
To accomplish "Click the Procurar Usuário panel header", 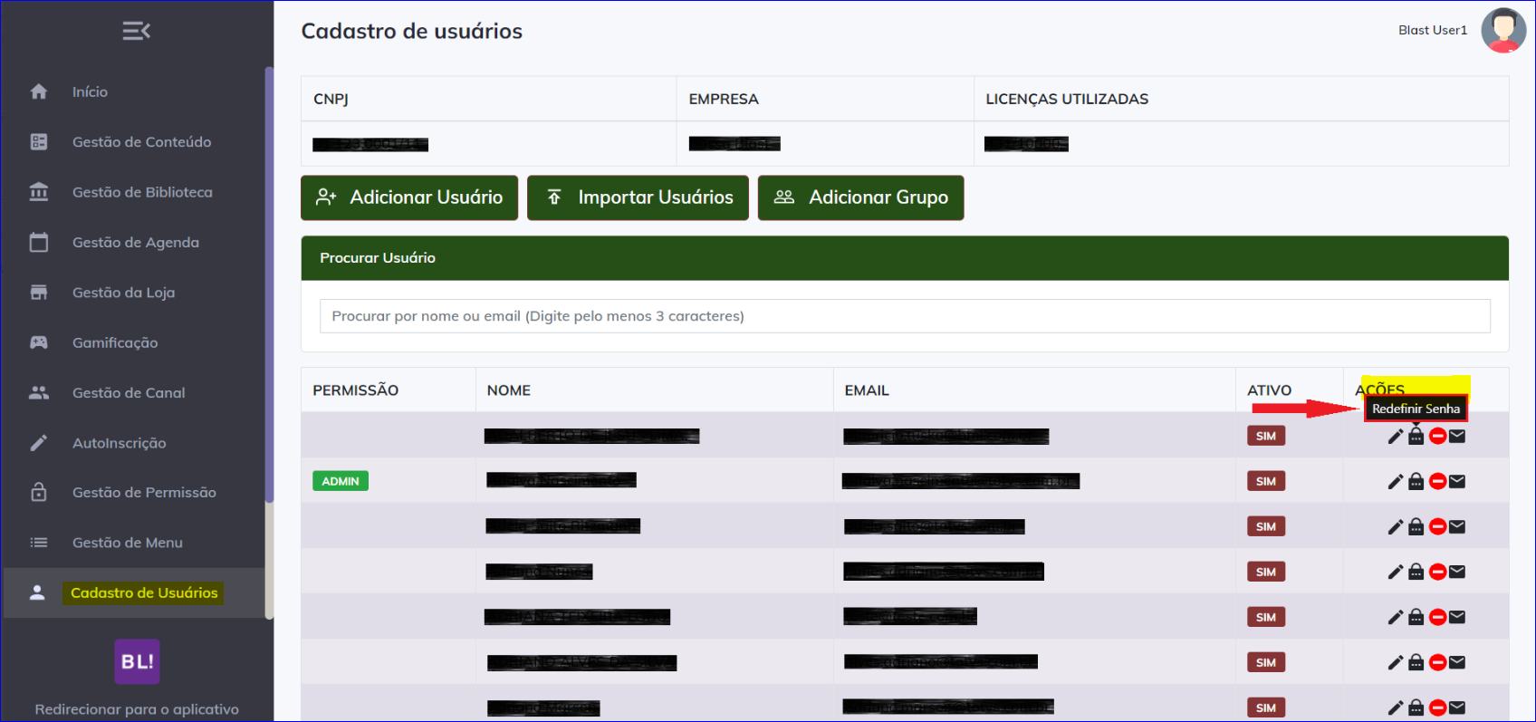I will 905,258.
